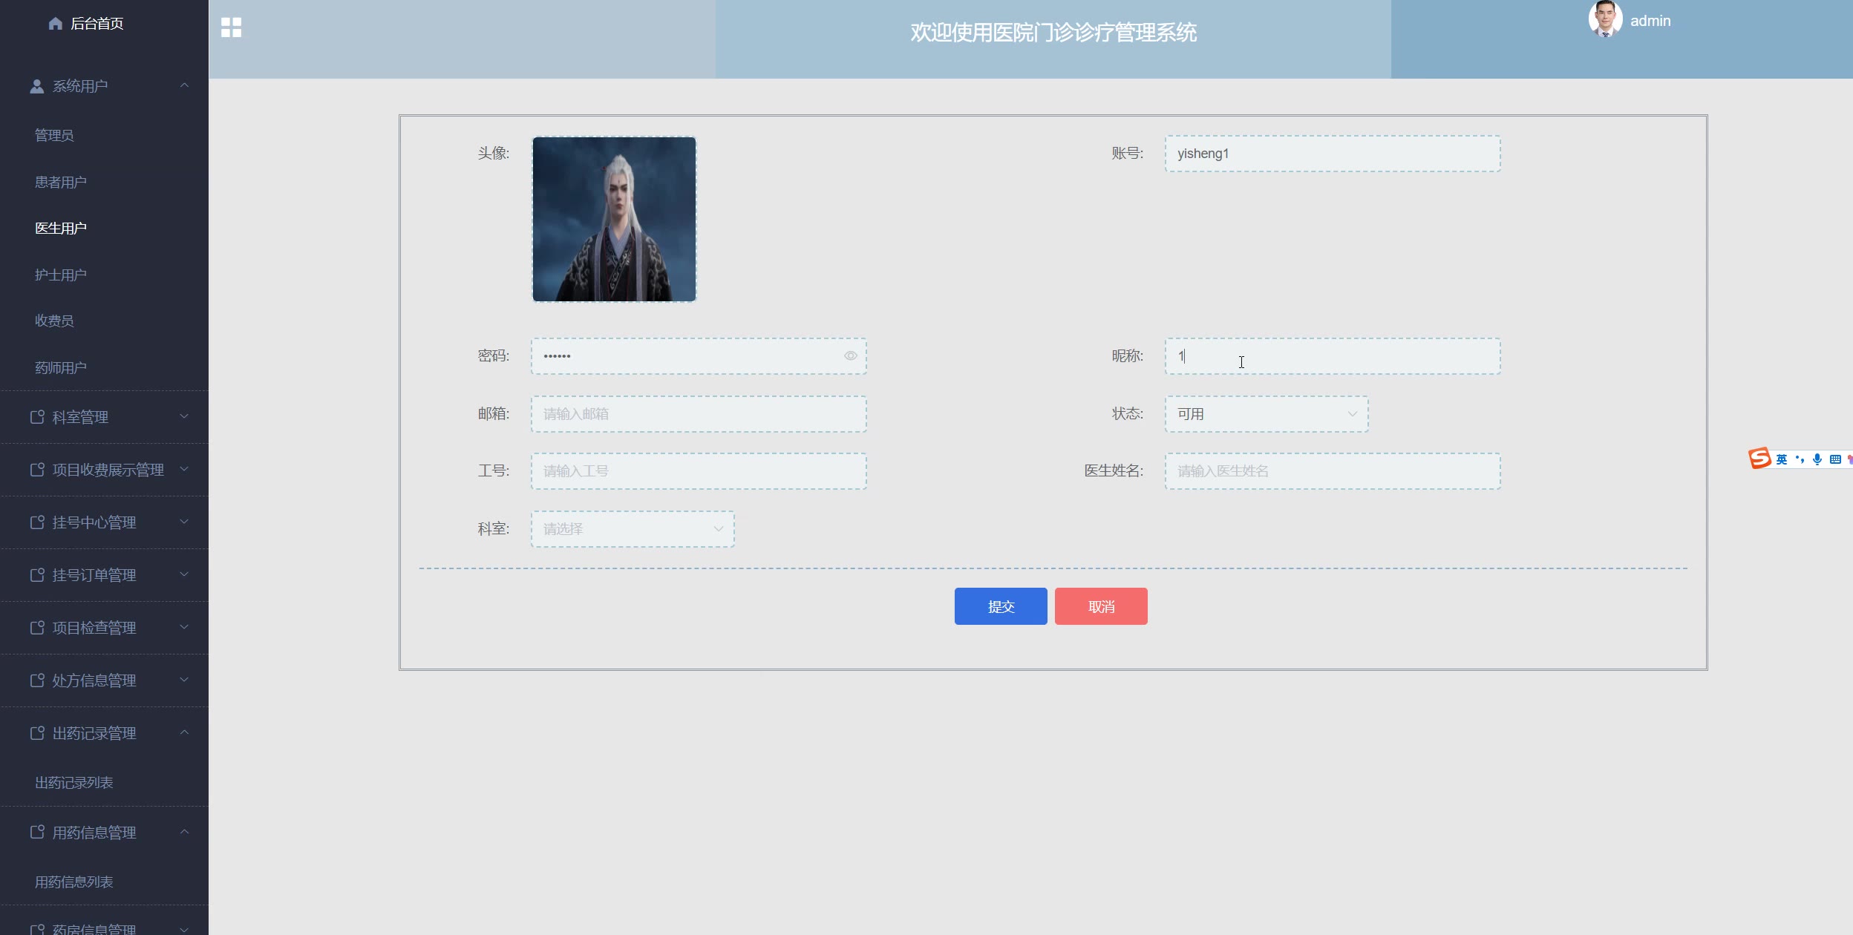The width and height of the screenshot is (1853, 935).
Task: Click the icon beside 挂号中心管理
Action: (37, 522)
